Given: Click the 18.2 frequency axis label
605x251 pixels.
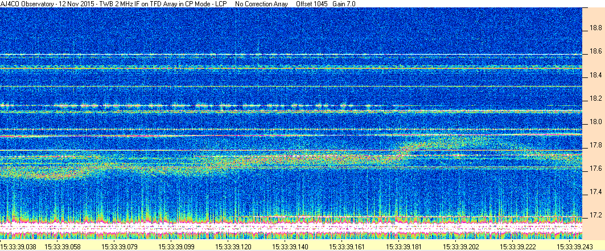Looking at the screenshot, I should point(595,98).
